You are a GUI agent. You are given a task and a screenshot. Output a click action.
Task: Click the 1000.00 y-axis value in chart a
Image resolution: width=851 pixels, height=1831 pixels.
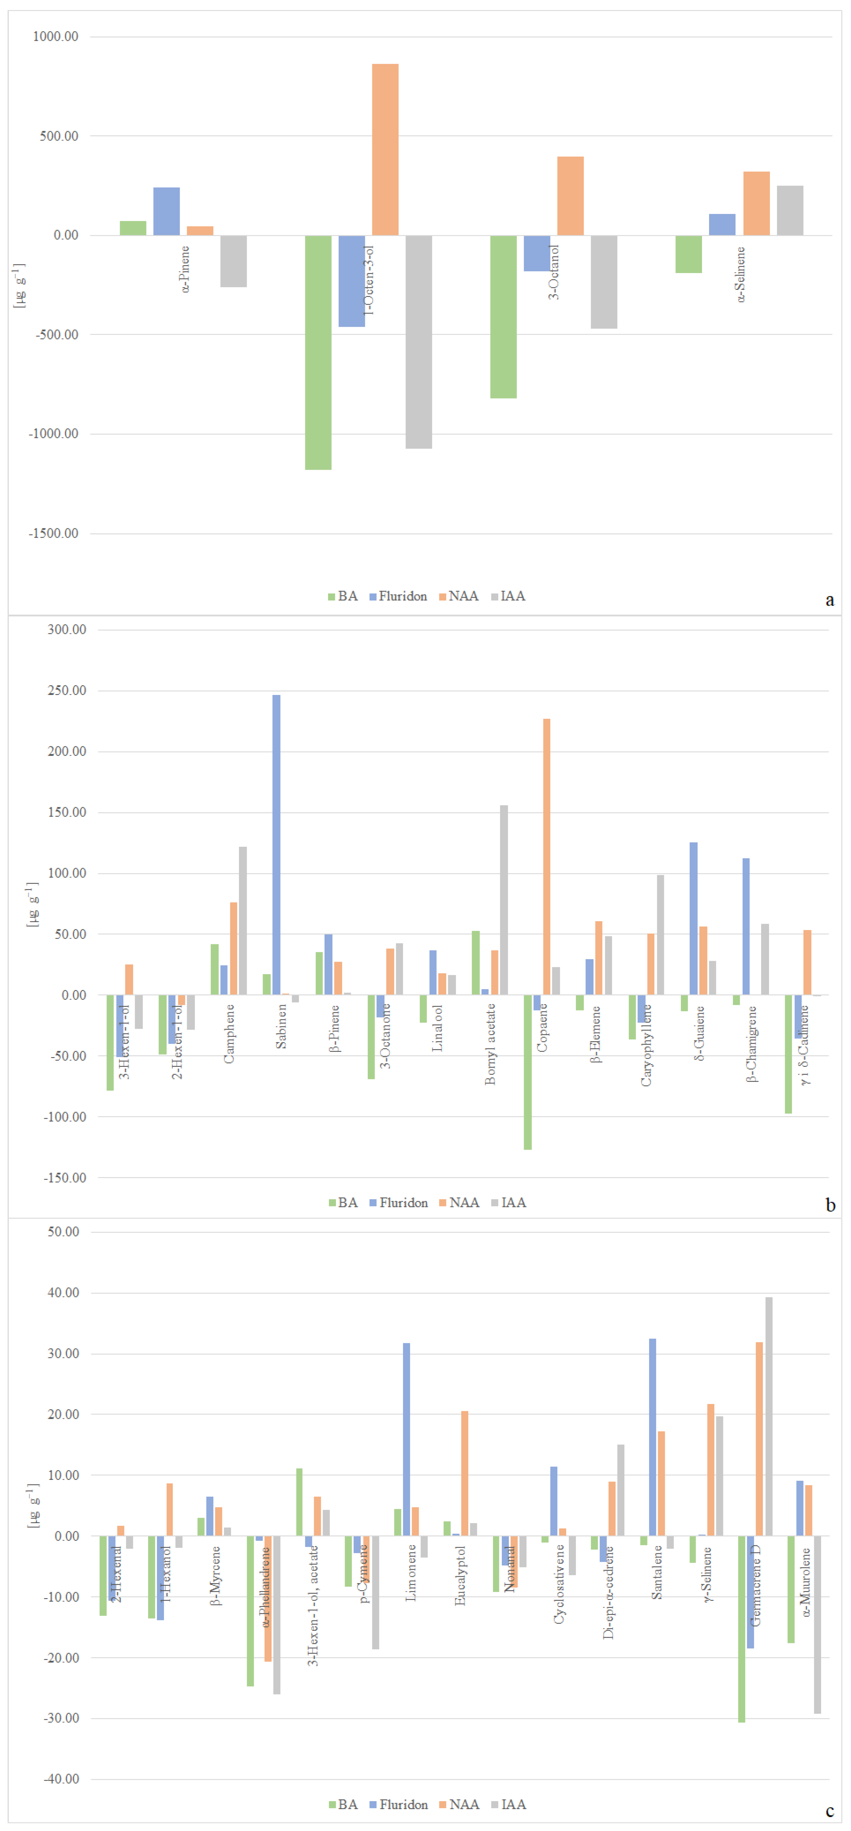55,37
